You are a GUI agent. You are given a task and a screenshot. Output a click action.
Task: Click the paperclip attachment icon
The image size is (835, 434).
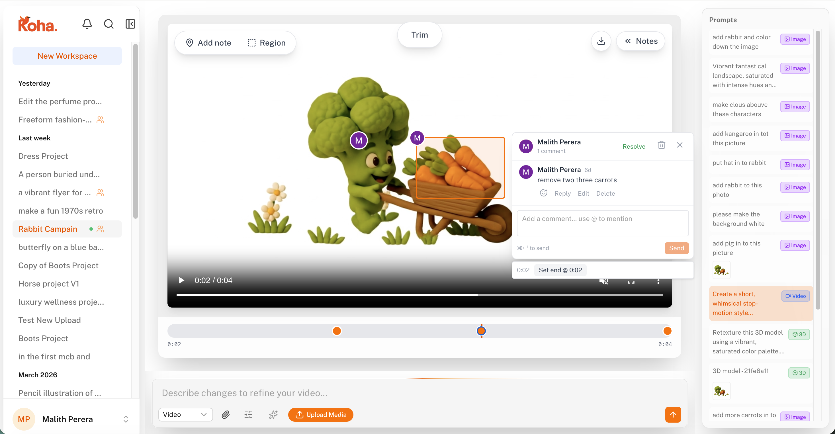[226, 415]
